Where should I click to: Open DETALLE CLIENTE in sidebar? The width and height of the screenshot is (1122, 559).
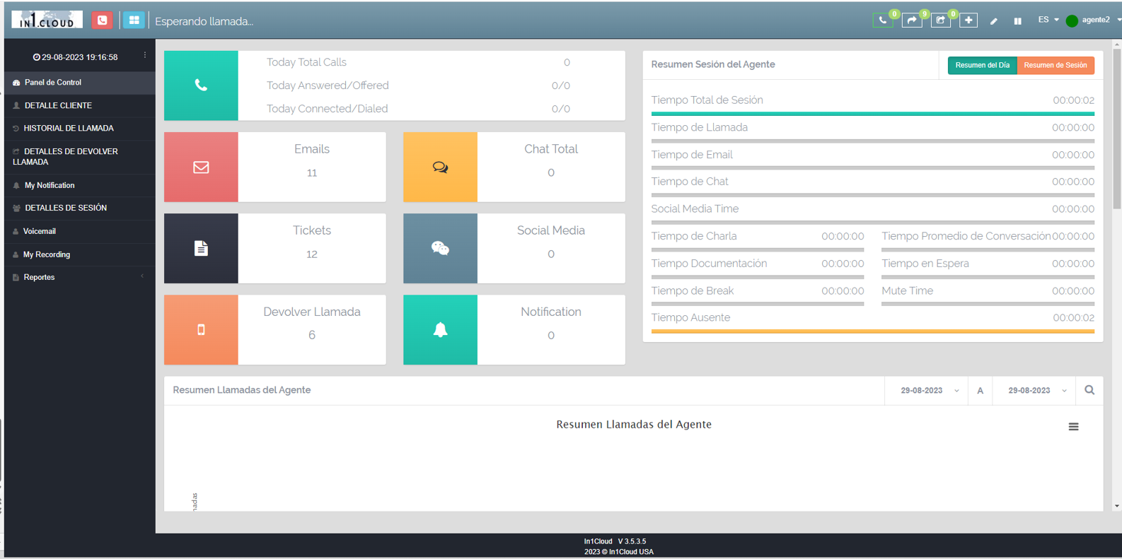pos(79,105)
